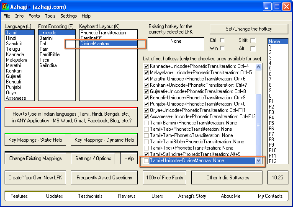Open Key Mappings - Dynamic Help

(x=104, y=140)
